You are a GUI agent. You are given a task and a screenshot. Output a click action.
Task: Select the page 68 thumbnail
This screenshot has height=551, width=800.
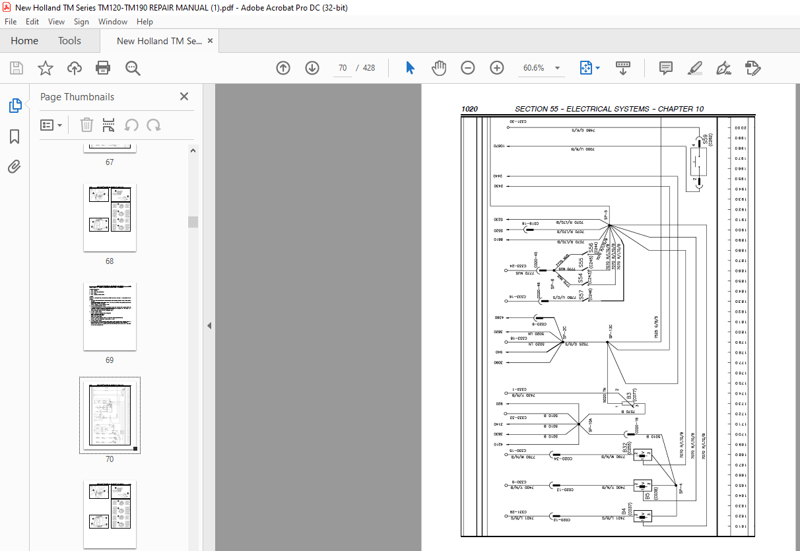coord(110,218)
